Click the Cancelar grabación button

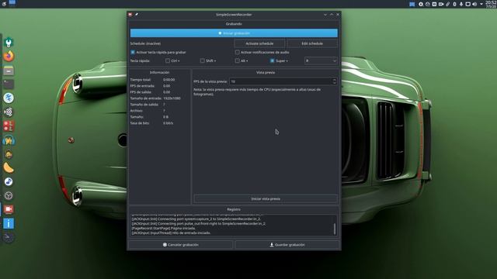[x=181, y=245]
